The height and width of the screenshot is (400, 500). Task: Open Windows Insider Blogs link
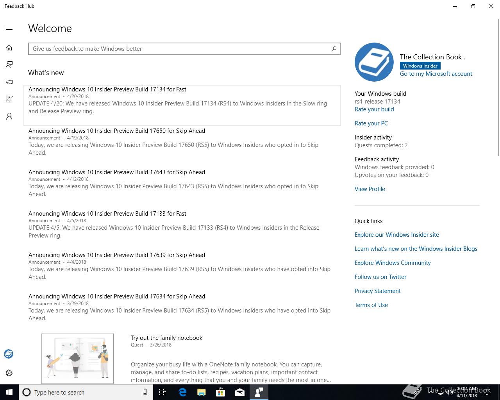[x=416, y=249]
